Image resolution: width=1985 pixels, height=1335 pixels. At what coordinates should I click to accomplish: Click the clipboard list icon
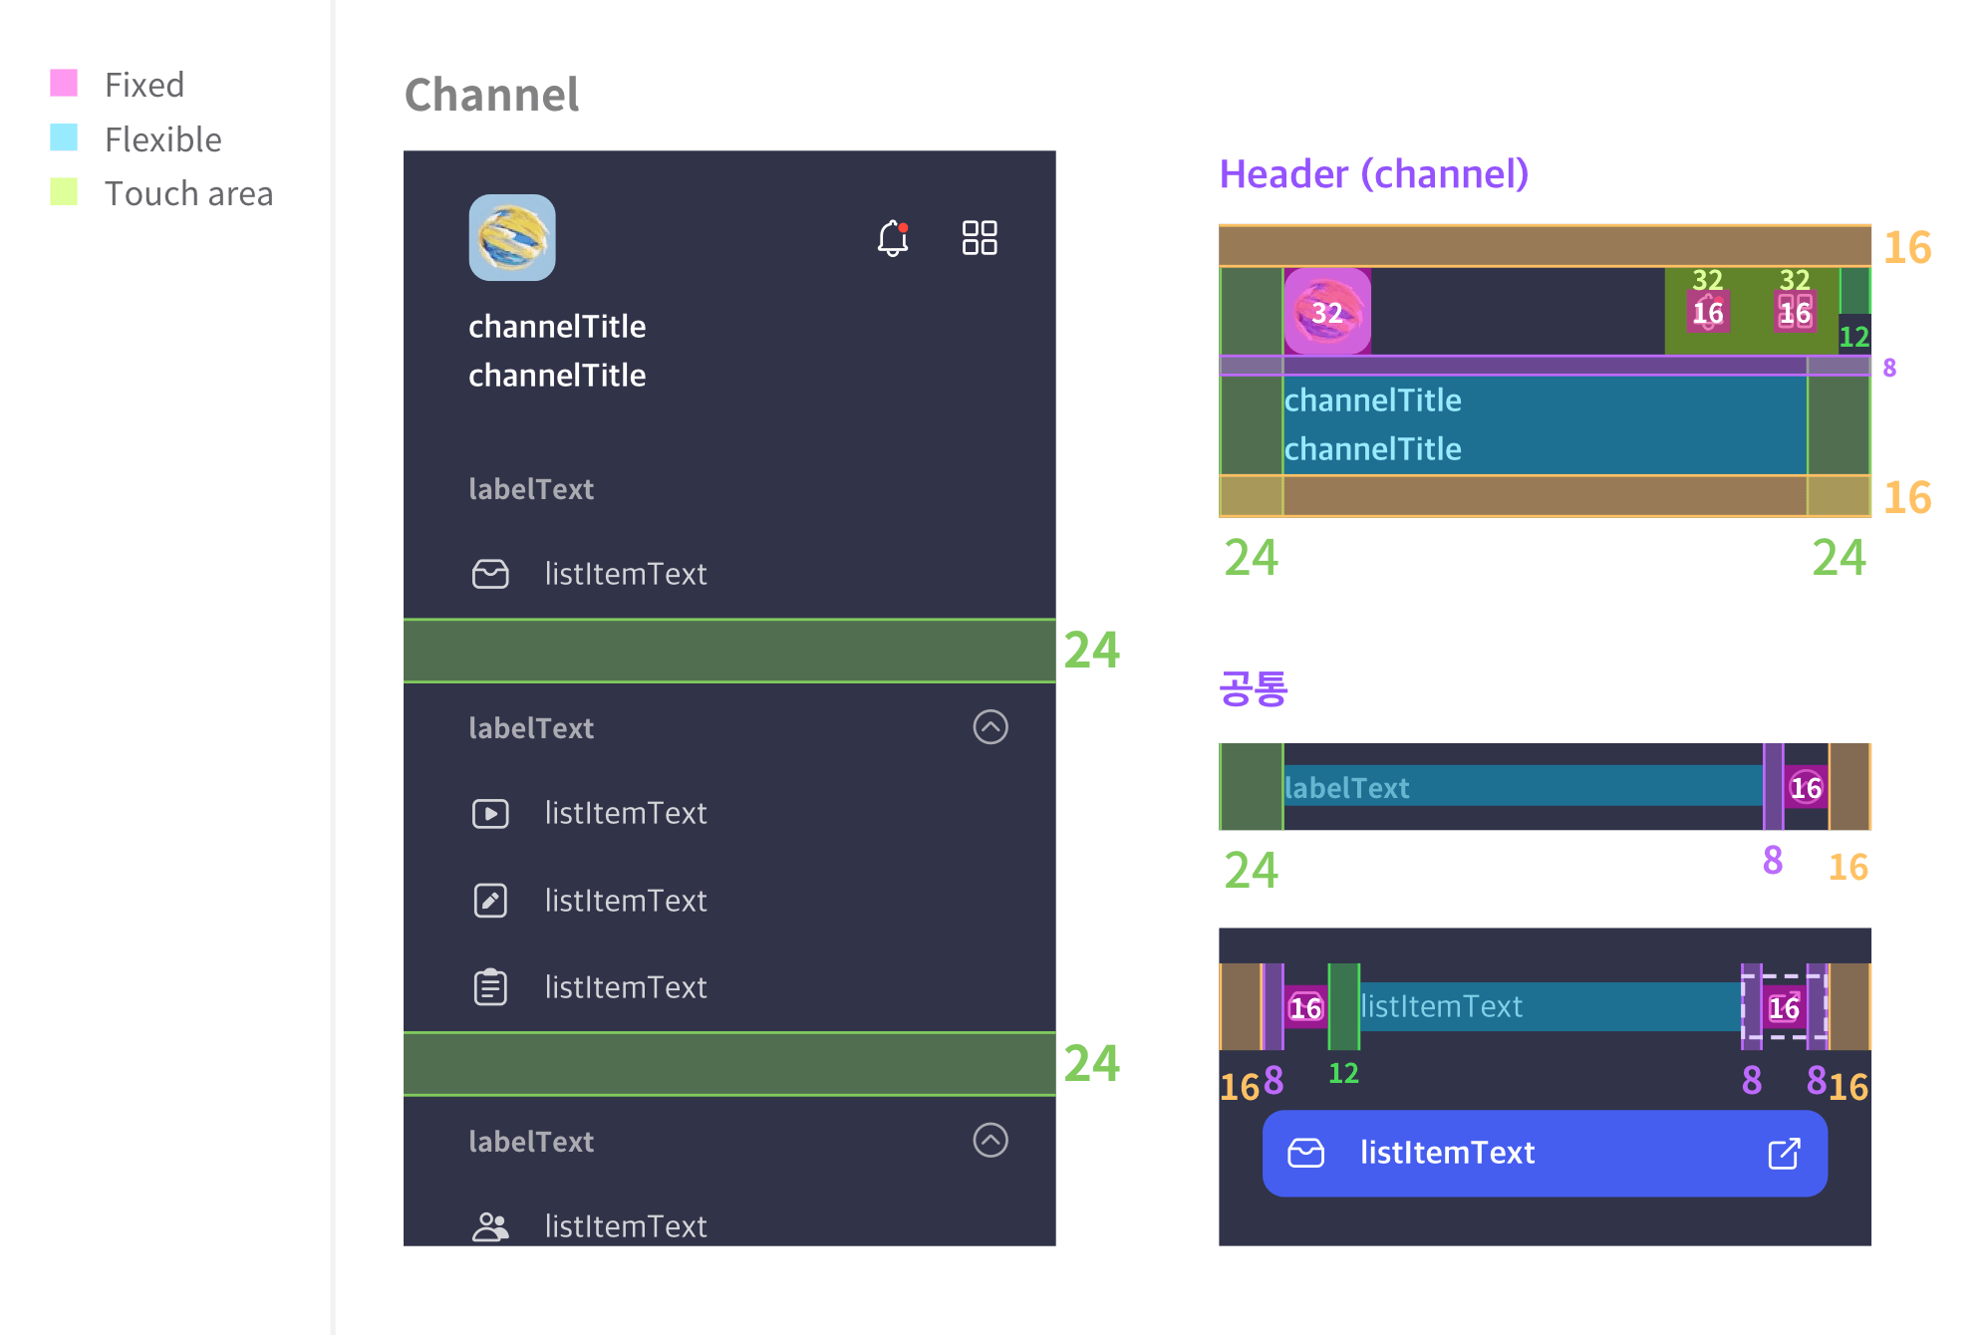(x=490, y=987)
